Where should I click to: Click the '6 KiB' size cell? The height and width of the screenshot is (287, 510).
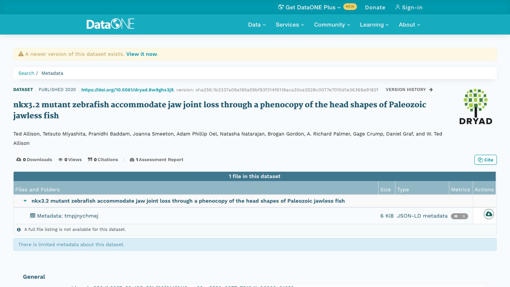tap(387, 216)
